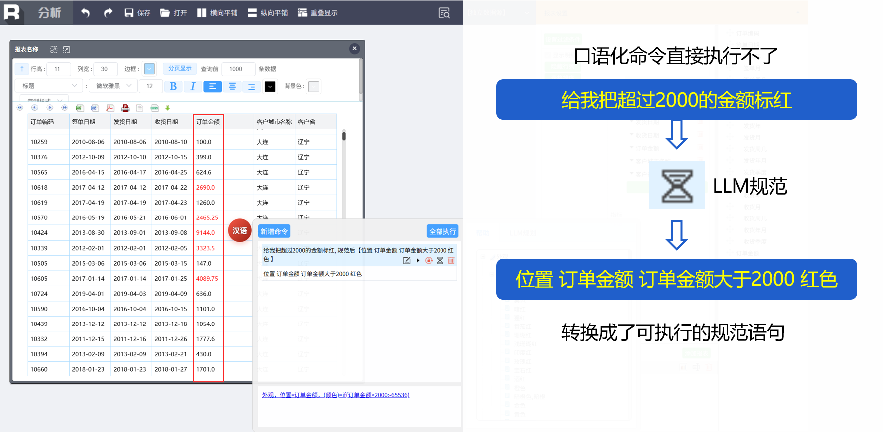Click the undo arrow in top toolbar
Screen dimensions: 883x432
86,13
